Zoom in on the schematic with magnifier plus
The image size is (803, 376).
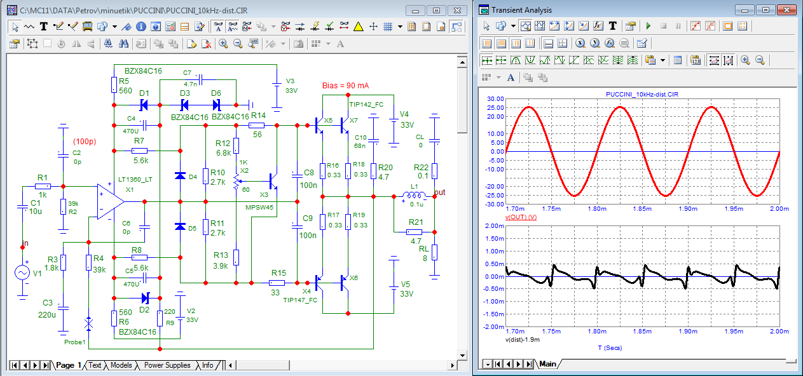pyautogui.click(x=223, y=44)
